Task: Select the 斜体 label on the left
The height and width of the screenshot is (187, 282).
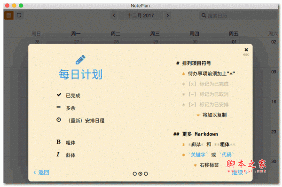Action: pyautogui.click(x=70, y=155)
